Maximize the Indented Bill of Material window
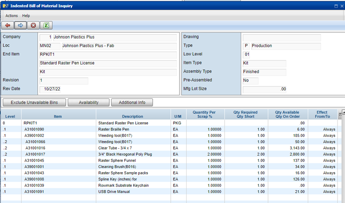This screenshot has width=345, height=203. pyautogui.click(x=336, y=6)
